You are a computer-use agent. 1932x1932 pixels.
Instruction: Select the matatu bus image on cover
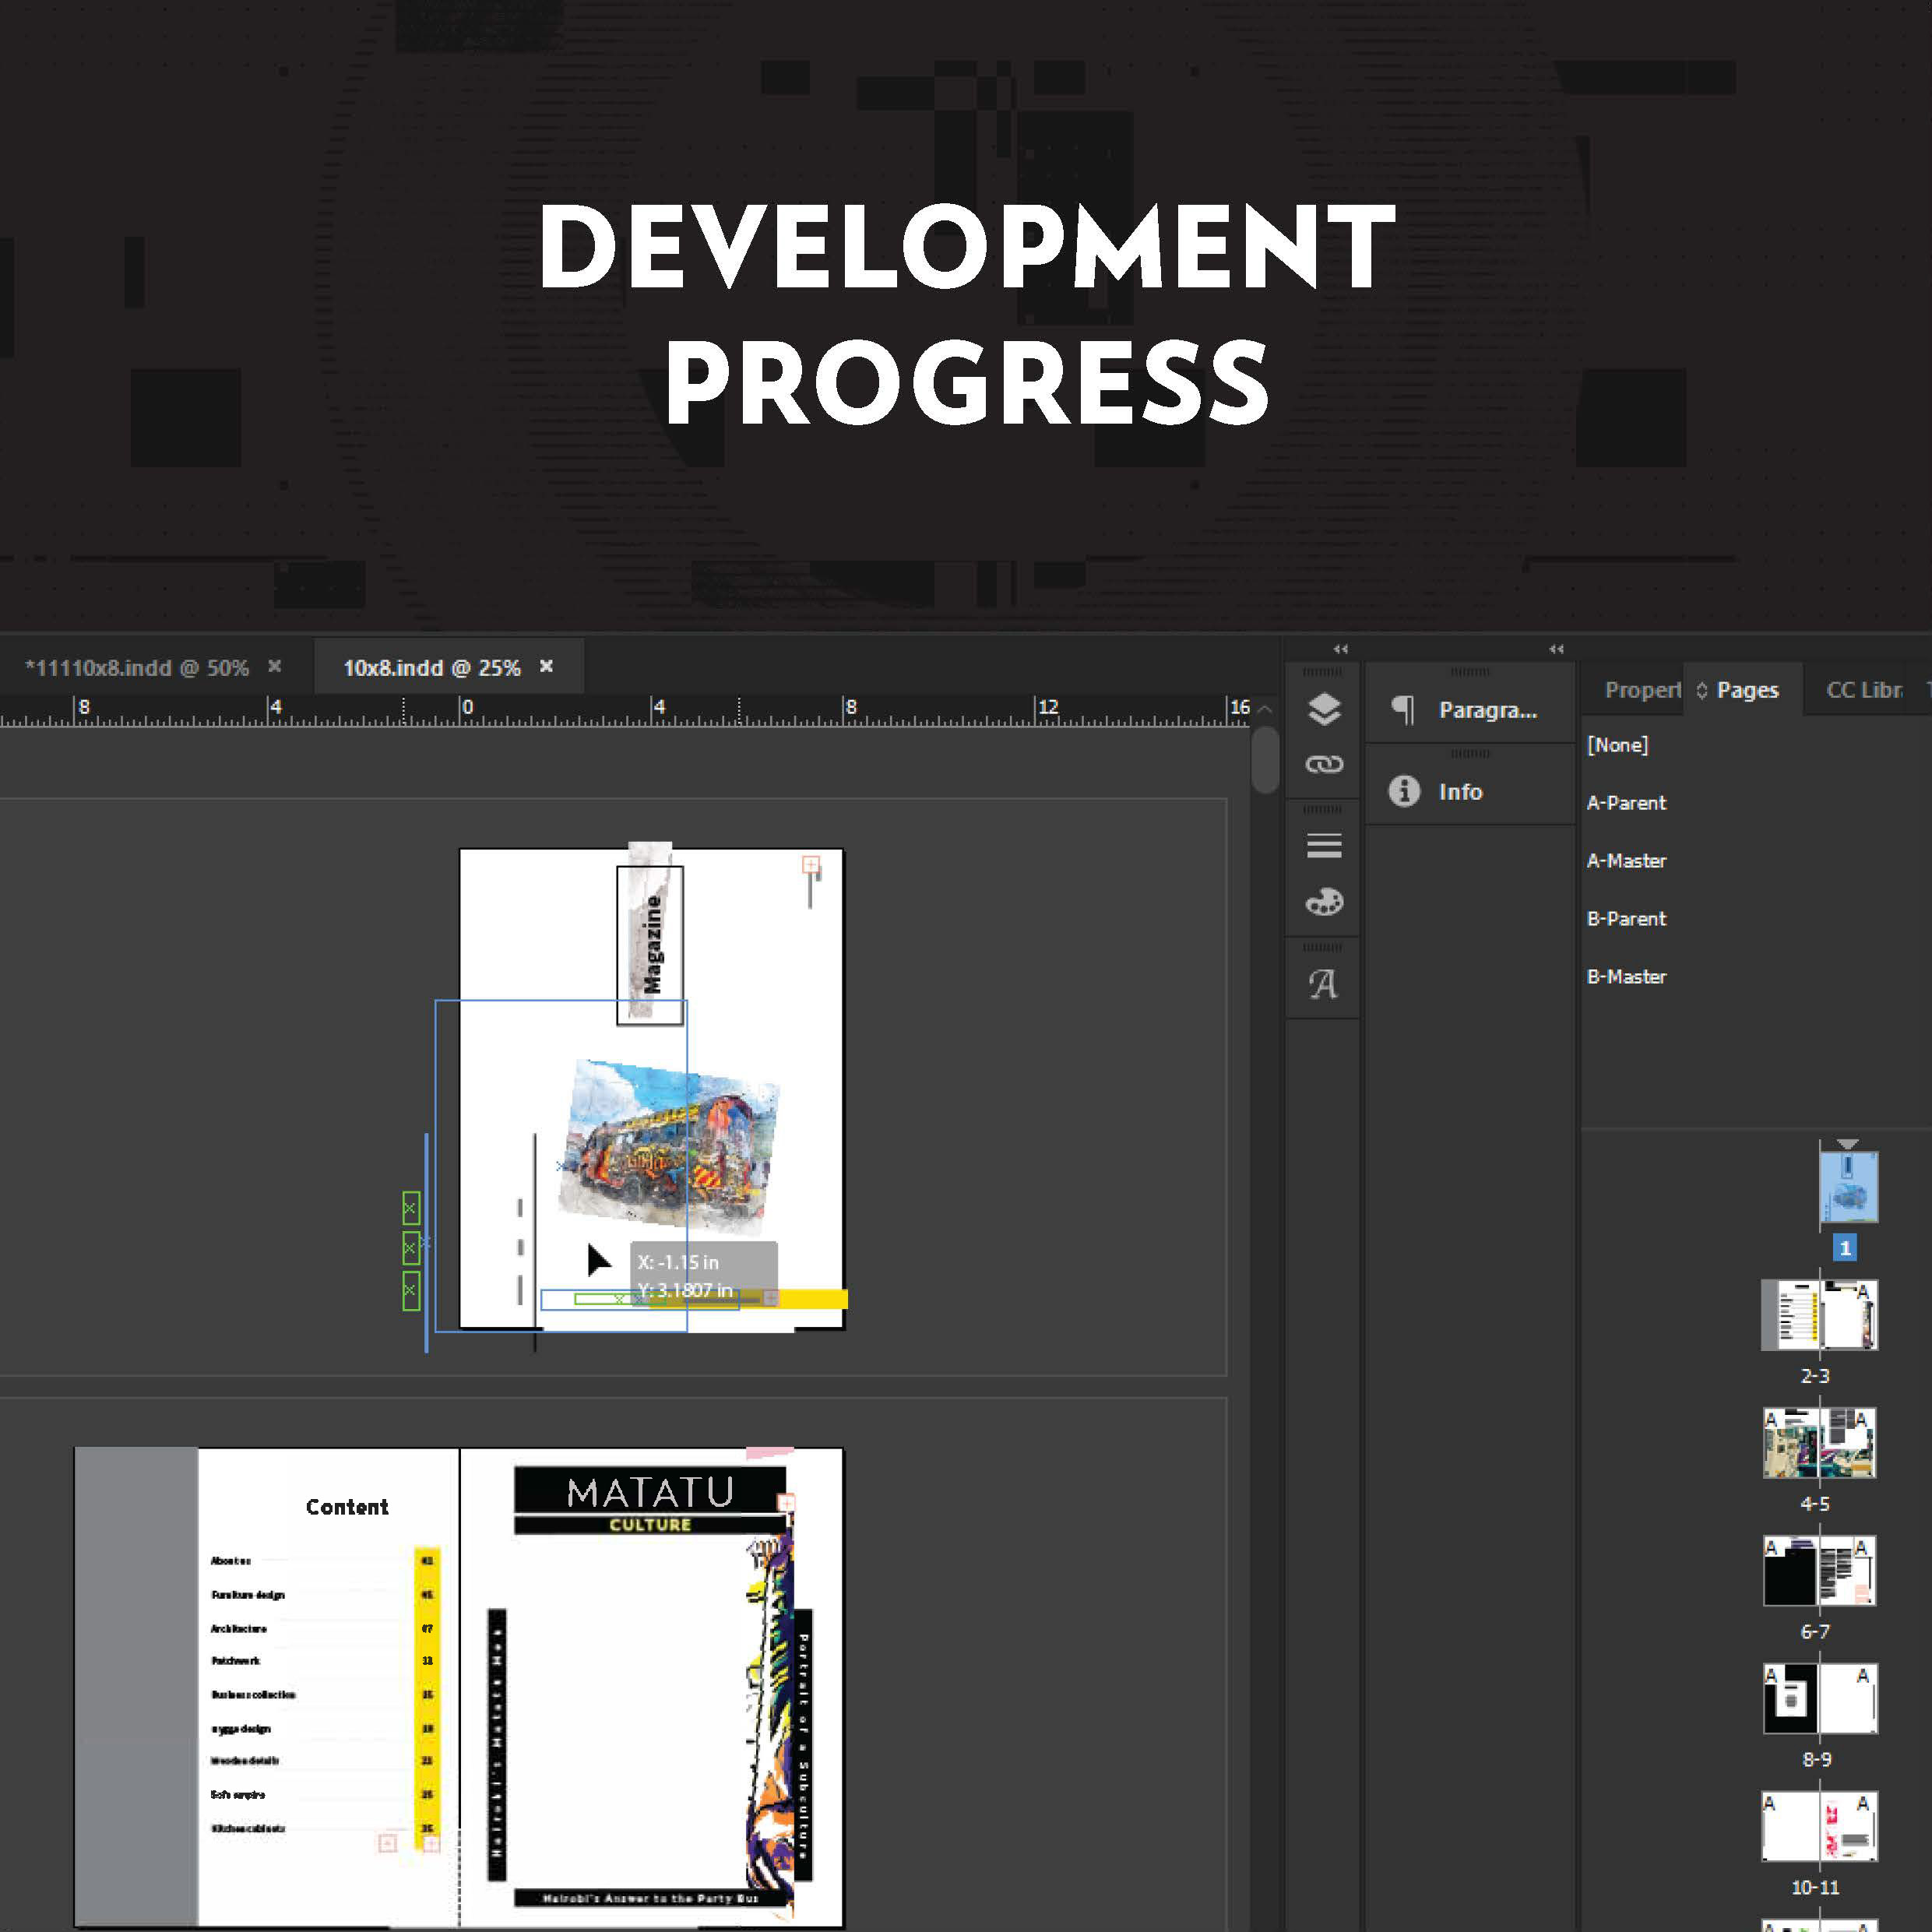pos(670,1147)
